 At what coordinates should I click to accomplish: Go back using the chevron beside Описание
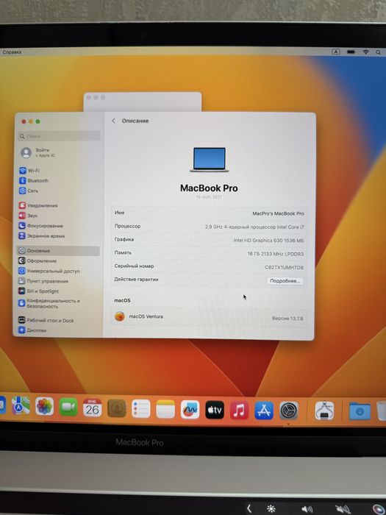pyautogui.click(x=113, y=121)
